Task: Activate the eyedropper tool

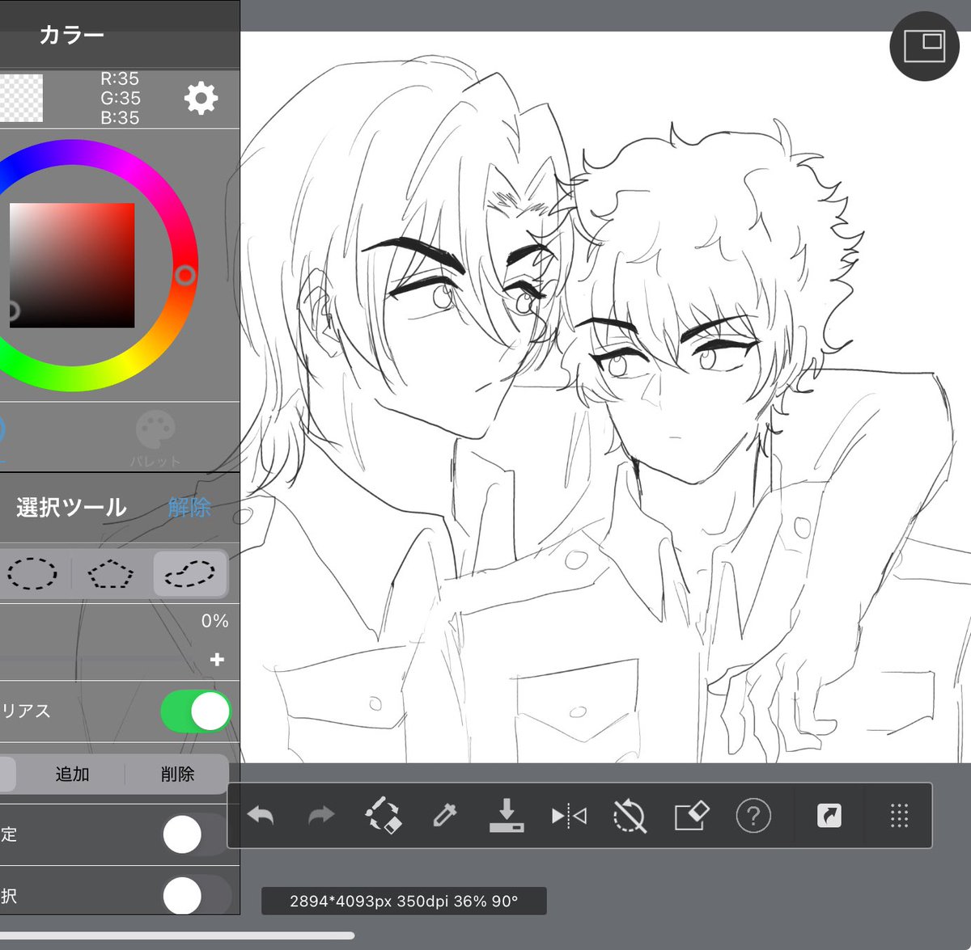Action: 444,816
